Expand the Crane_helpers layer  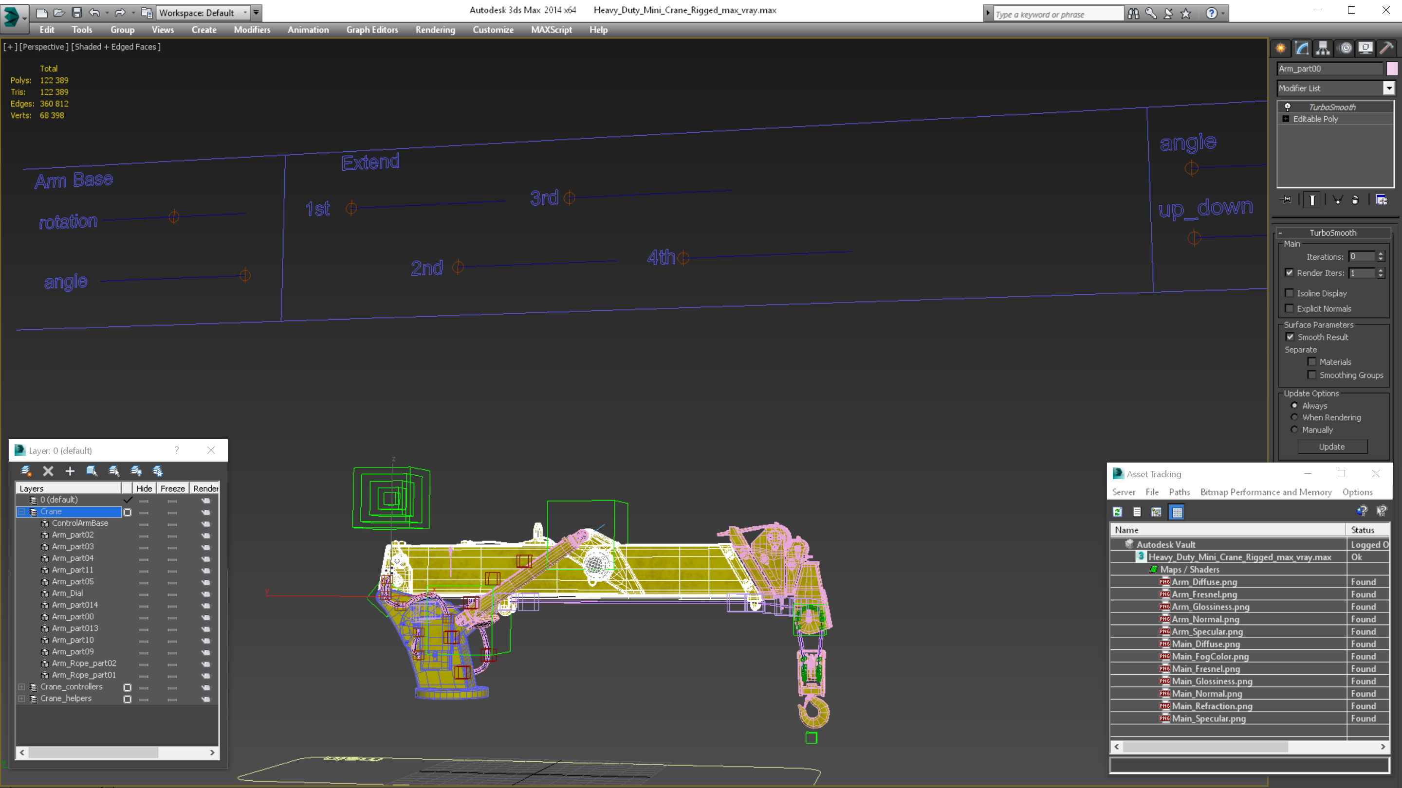(22, 698)
